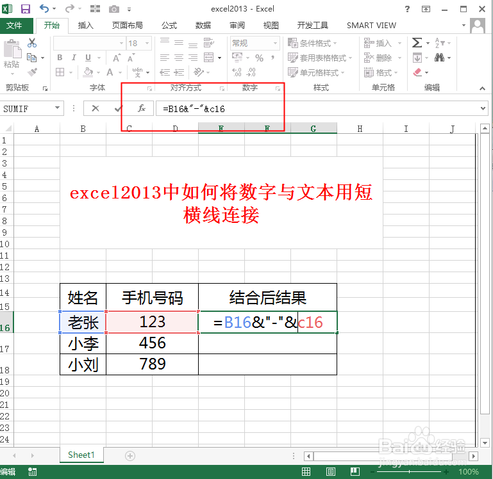Toggle Underline formatting
The image size is (493, 479).
point(88,58)
